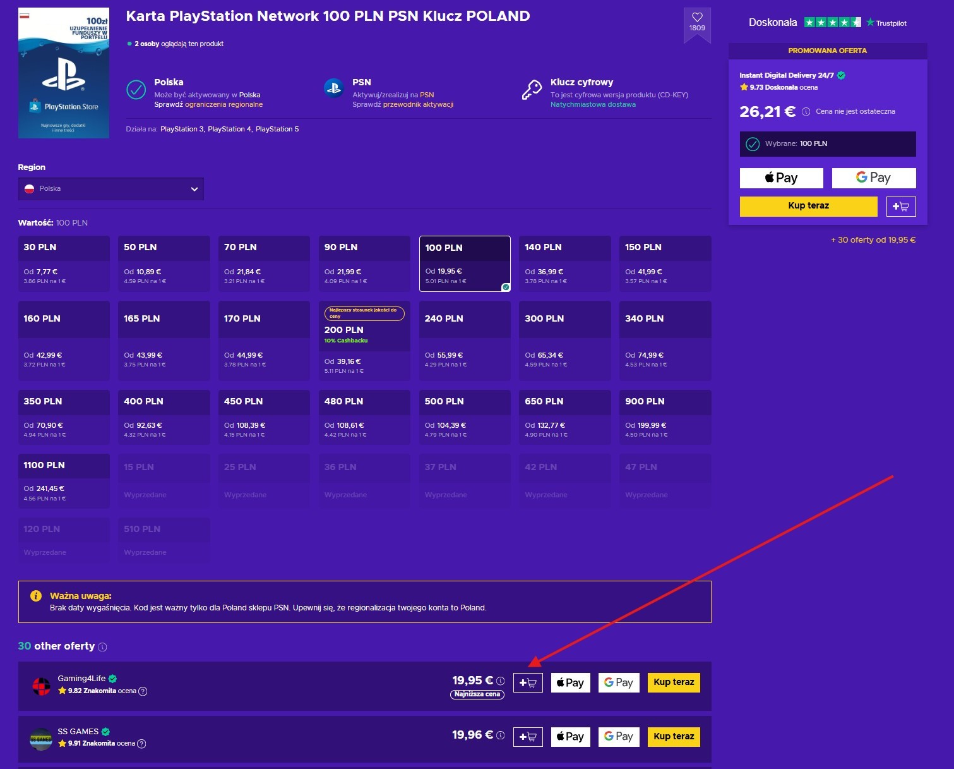
Task: Open the PlayStation card product thumbnail
Action: pyautogui.click(x=64, y=73)
